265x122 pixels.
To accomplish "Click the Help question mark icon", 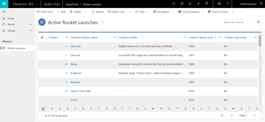I will coord(227,4).
